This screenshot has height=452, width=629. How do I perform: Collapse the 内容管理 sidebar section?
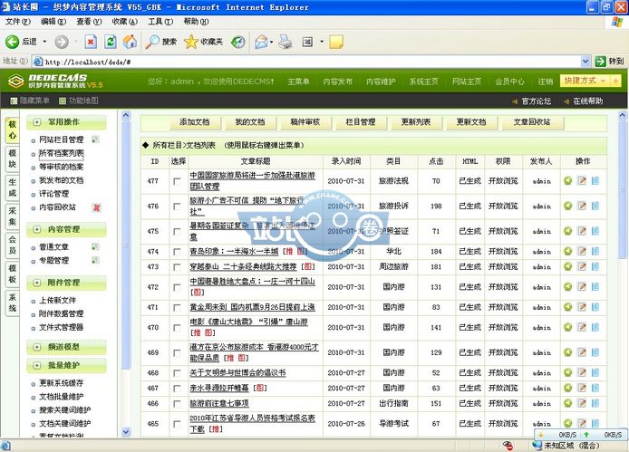[x=37, y=229]
